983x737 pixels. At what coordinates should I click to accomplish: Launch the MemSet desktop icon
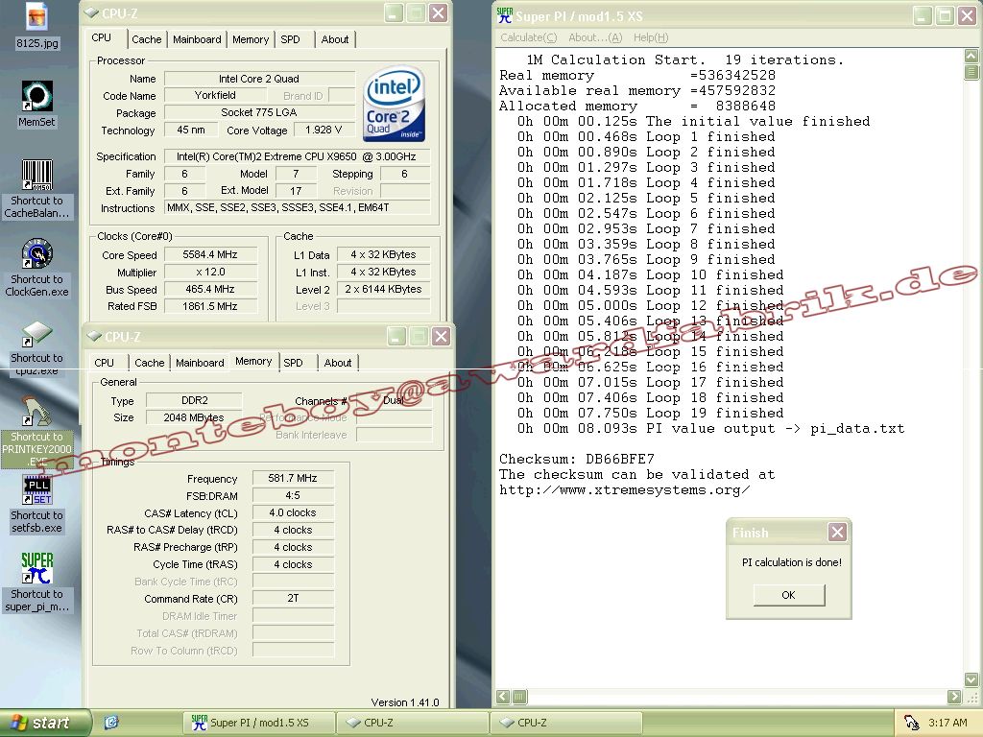coord(37,97)
